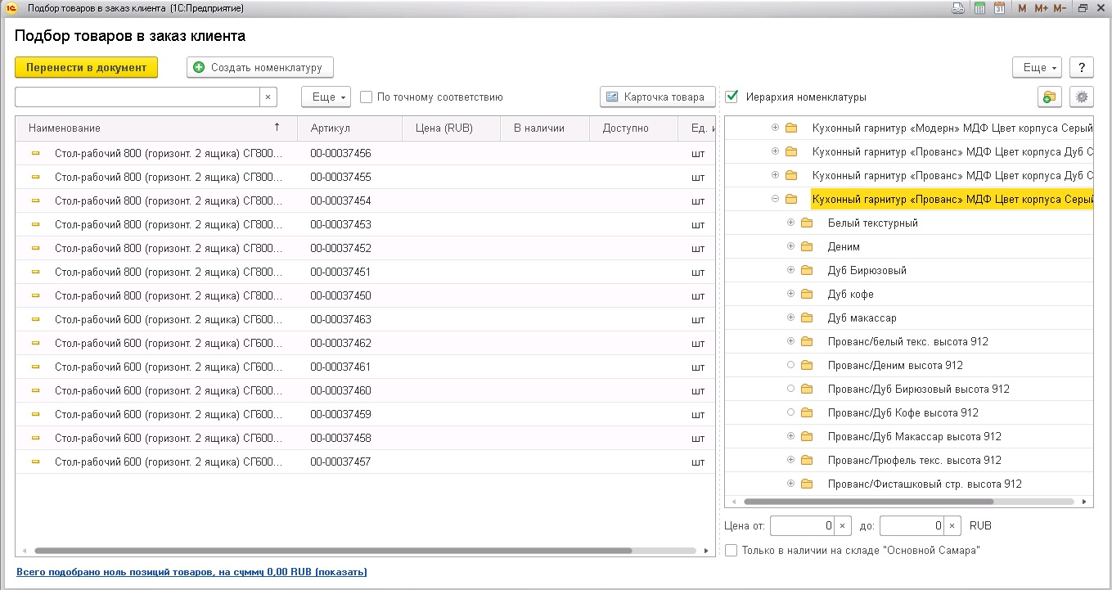The height and width of the screenshot is (590, 1112).
Task: Click the M- memory subtract icon
Action: click(x=1060, y=8)
